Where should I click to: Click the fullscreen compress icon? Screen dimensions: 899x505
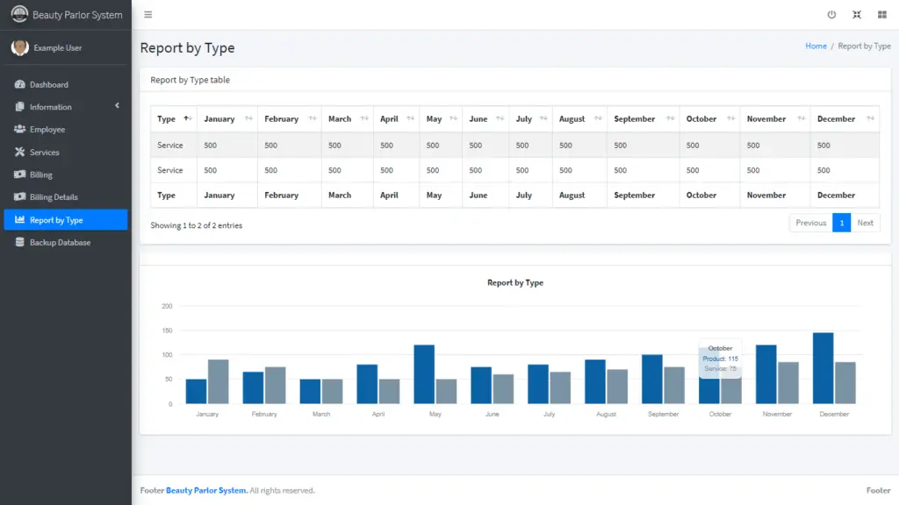coord(856,14)
